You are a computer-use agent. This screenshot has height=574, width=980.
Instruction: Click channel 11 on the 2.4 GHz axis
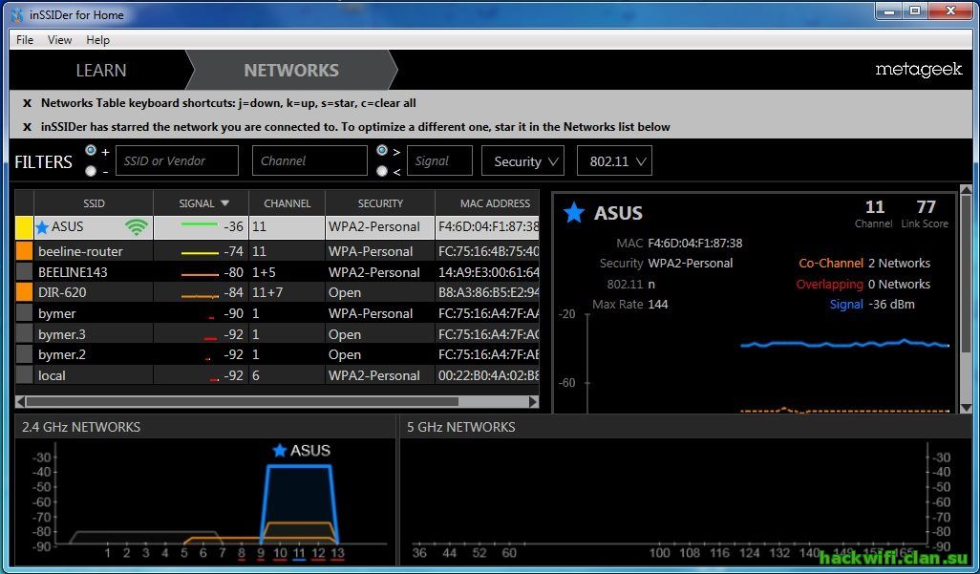coord(299,553)
